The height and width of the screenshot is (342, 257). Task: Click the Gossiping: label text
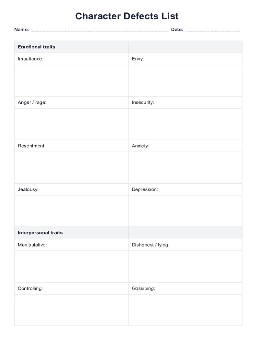pyautogui.click(x=143, y=289)
